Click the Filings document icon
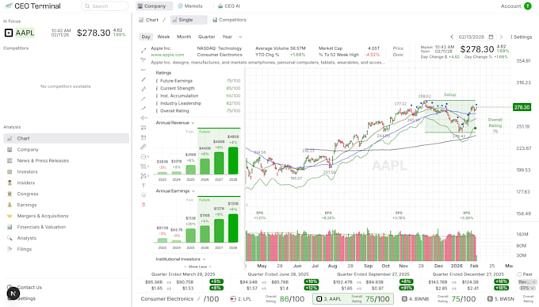 pos(10,249)
